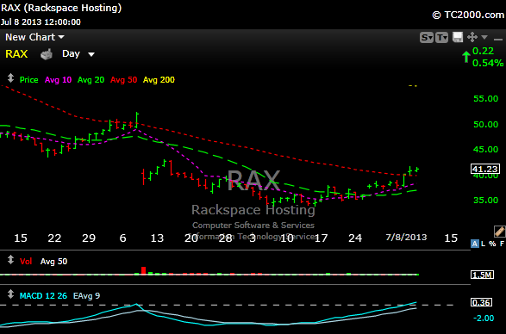Select the Avg 50 price legend label

click(x=123, y=80)
